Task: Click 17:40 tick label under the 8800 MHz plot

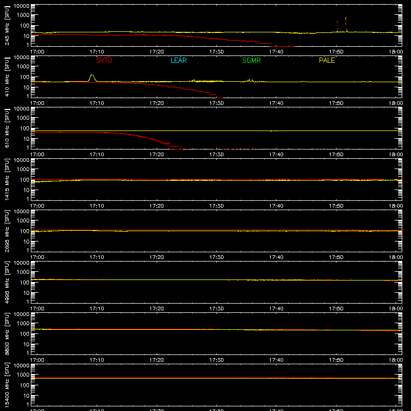Action: pyautogui.click(x=276, y=360)
